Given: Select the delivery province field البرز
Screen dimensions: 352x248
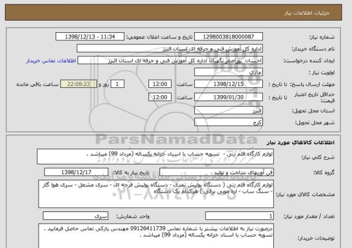Looking at the screenshot, I should click(x=229, y=110).
